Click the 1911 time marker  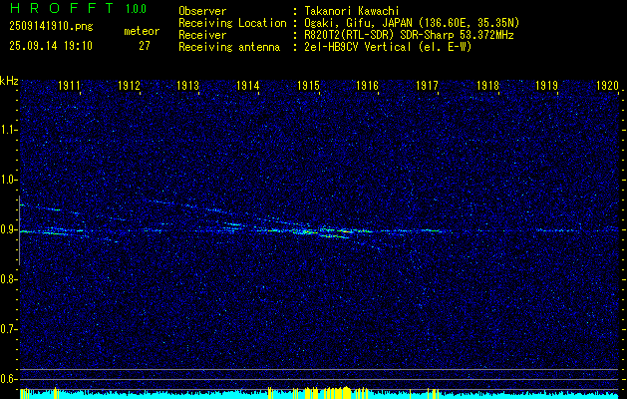click(69, 85)
